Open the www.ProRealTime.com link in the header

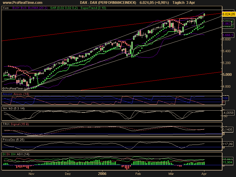23,3
